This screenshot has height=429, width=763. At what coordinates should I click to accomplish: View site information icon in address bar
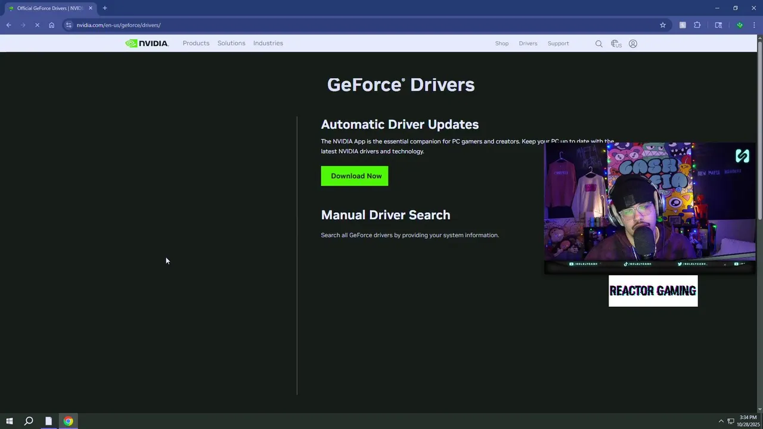pos(69,25)
